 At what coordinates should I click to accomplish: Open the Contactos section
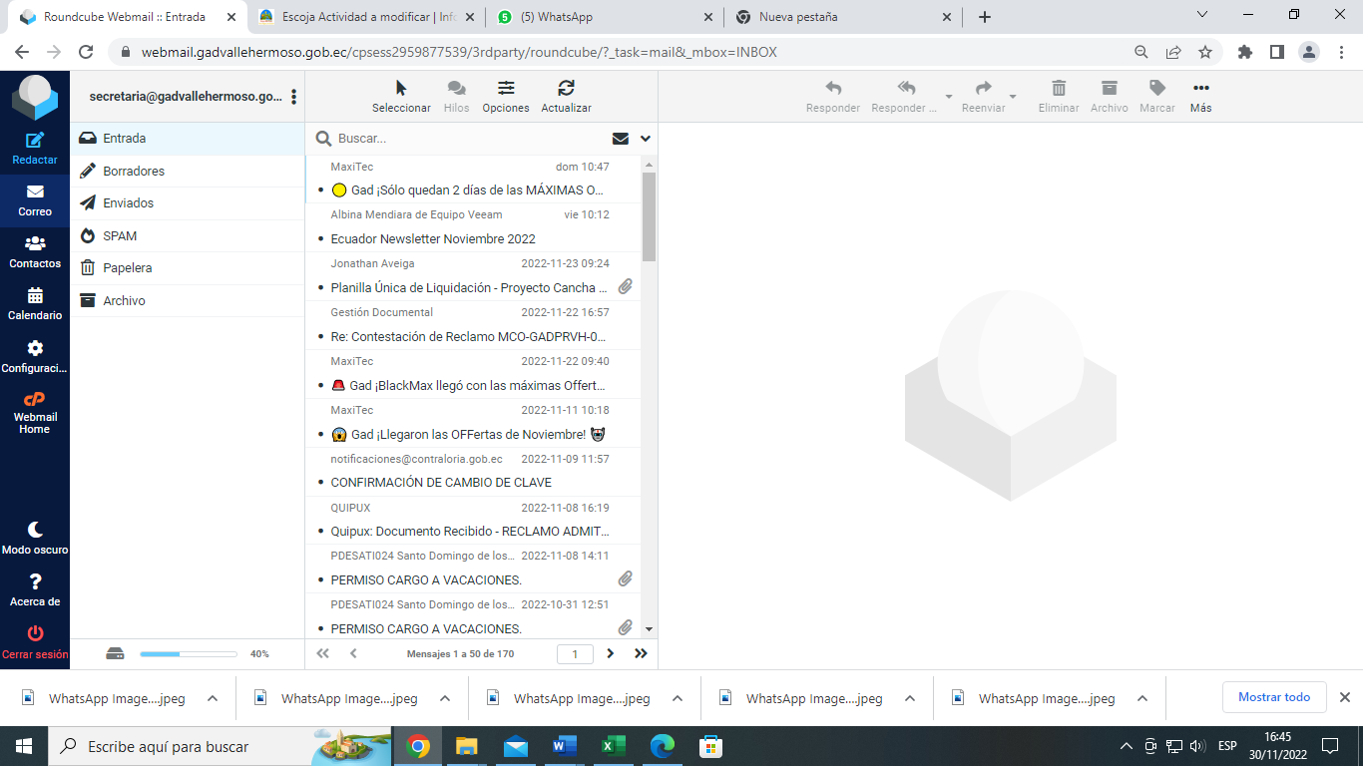click(35, 244)
